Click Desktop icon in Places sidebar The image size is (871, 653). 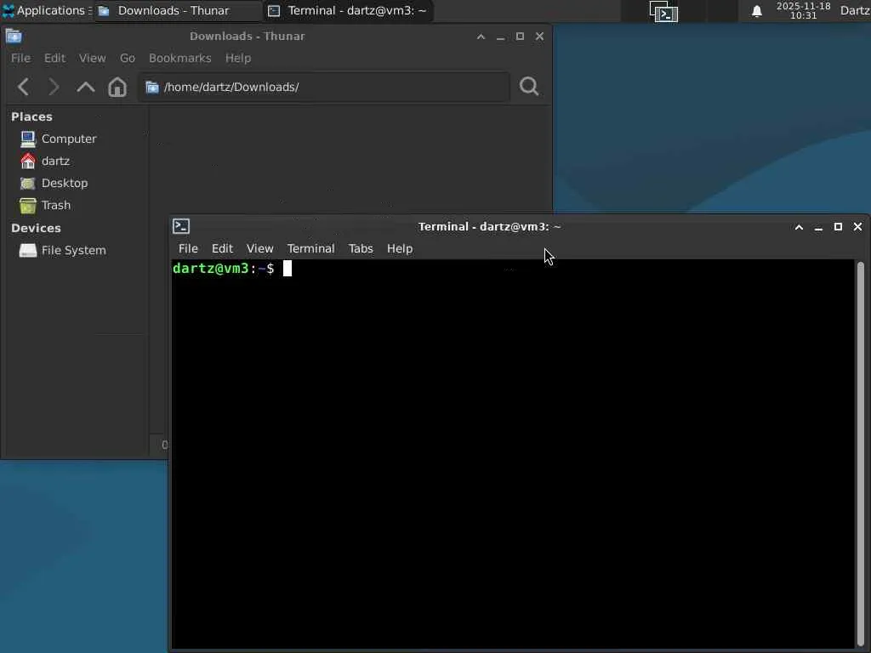pyautogui.click(x=28, y=184)
